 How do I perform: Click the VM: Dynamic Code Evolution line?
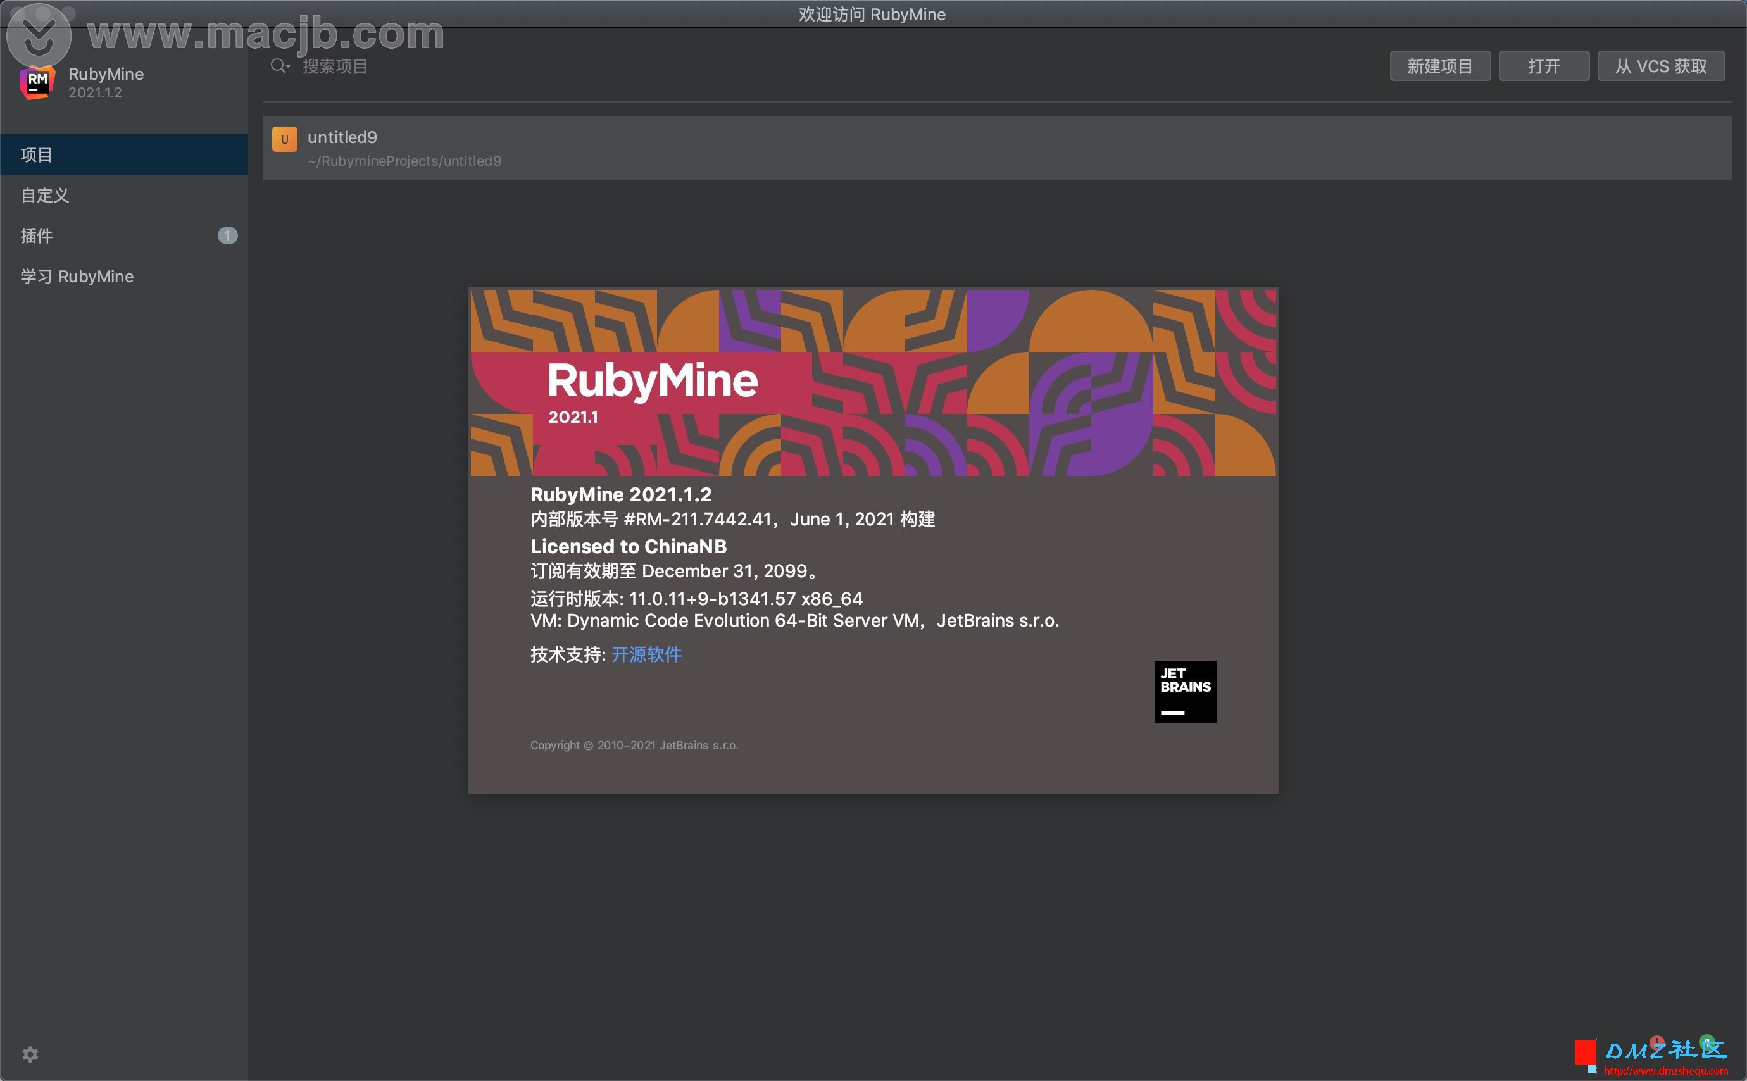[795, 621]
